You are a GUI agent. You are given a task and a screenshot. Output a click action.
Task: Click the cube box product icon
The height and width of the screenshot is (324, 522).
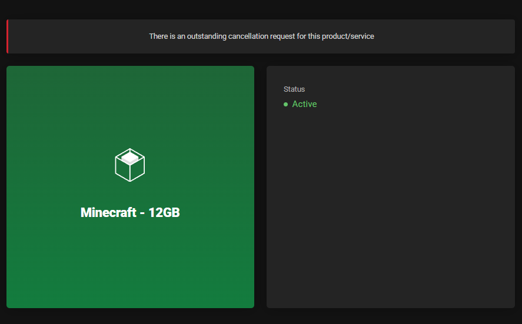point(129,165)
